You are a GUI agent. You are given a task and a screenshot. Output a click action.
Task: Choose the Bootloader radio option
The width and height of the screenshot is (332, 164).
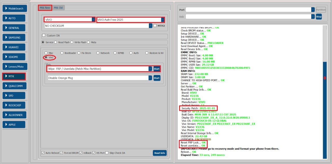(x=62, y=53)
